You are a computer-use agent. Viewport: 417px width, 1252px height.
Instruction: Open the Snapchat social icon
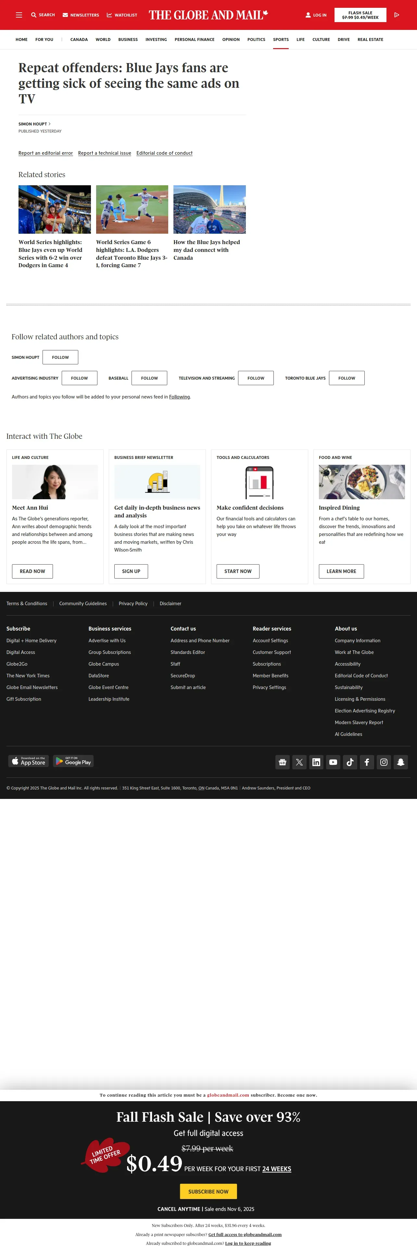(401, 762)
